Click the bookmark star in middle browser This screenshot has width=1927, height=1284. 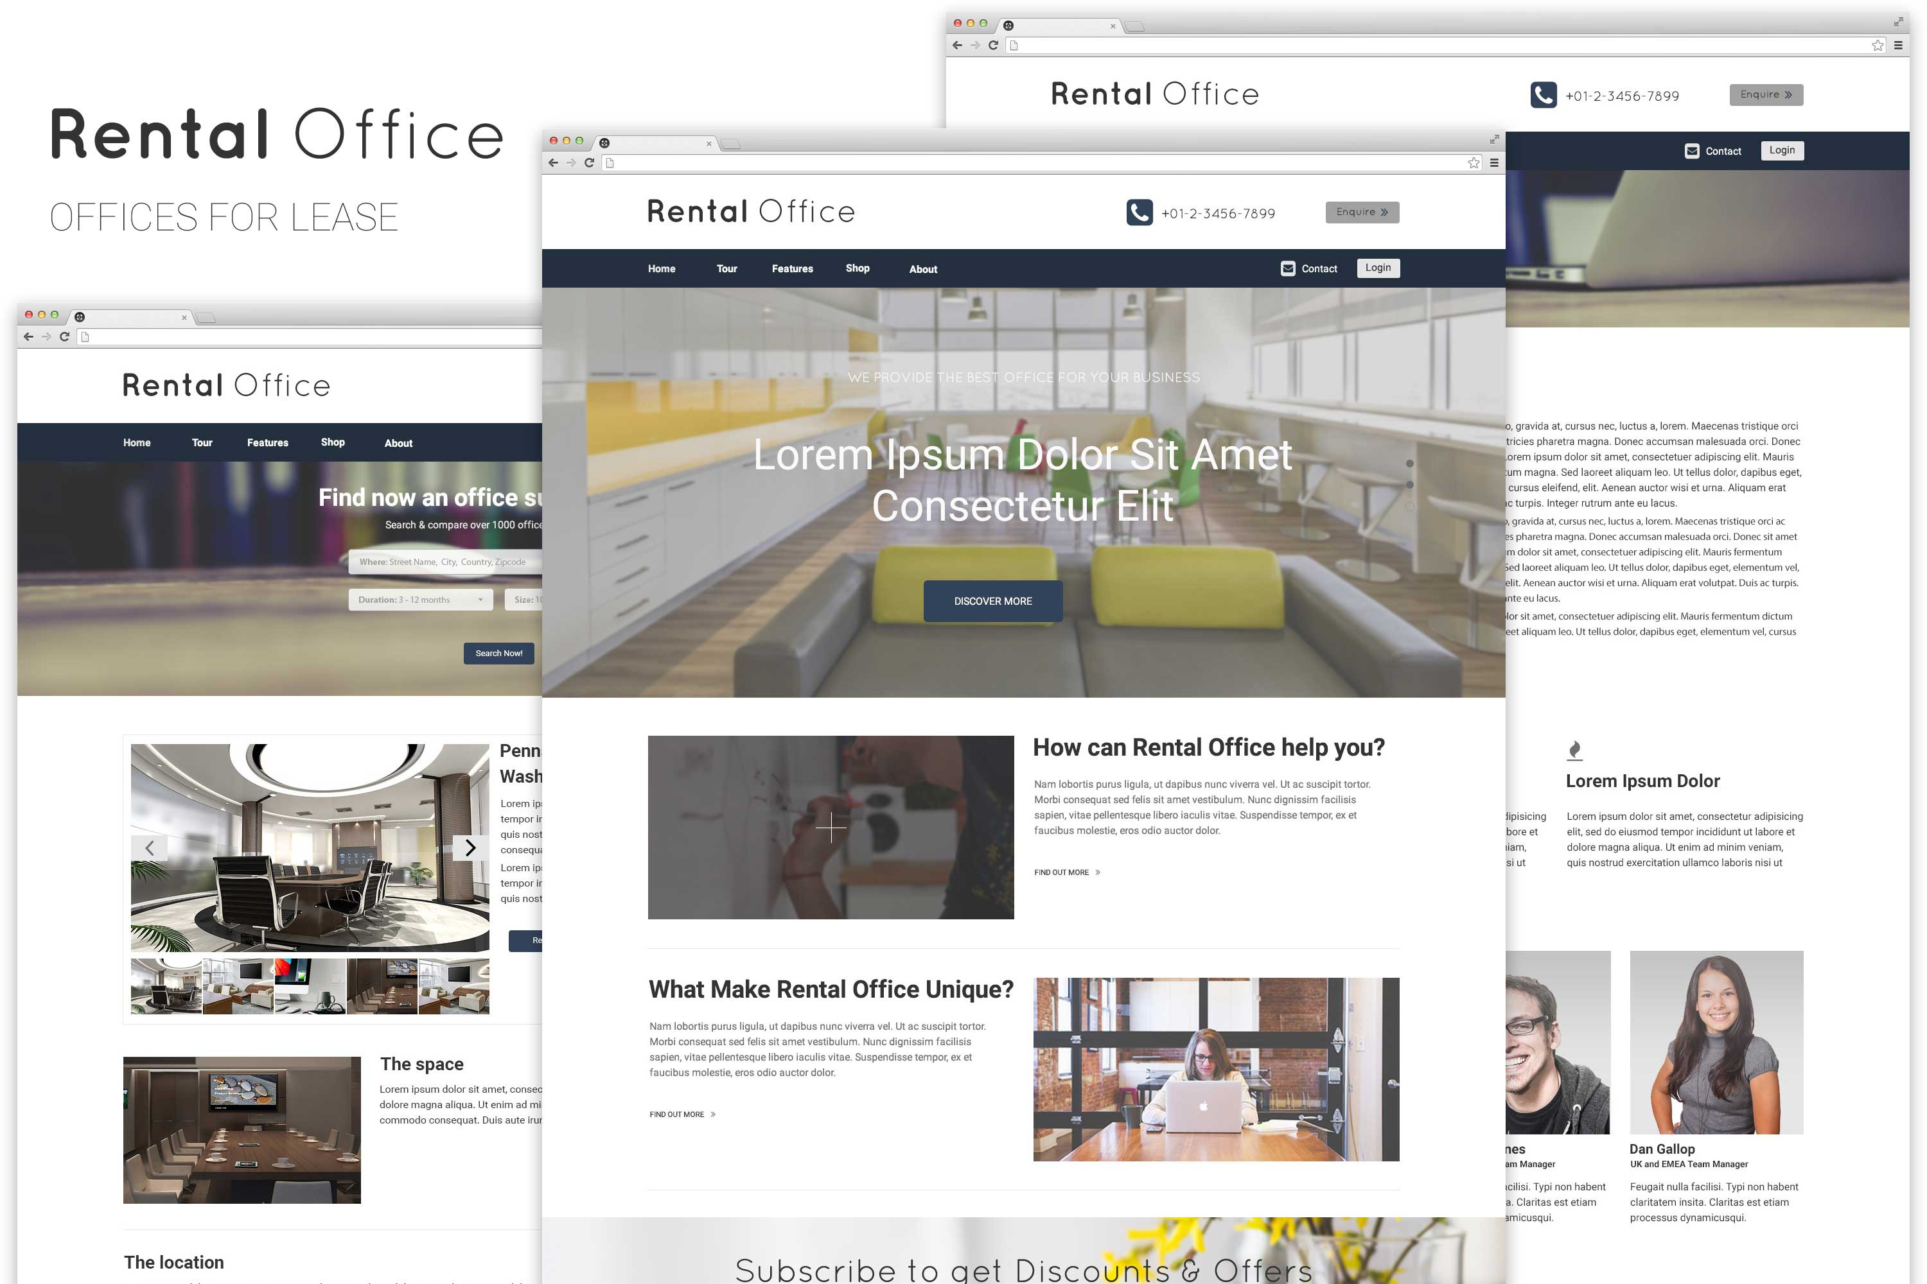[1474, 163]
